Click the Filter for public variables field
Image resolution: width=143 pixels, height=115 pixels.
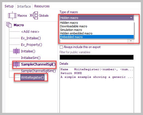click(97, 57)
